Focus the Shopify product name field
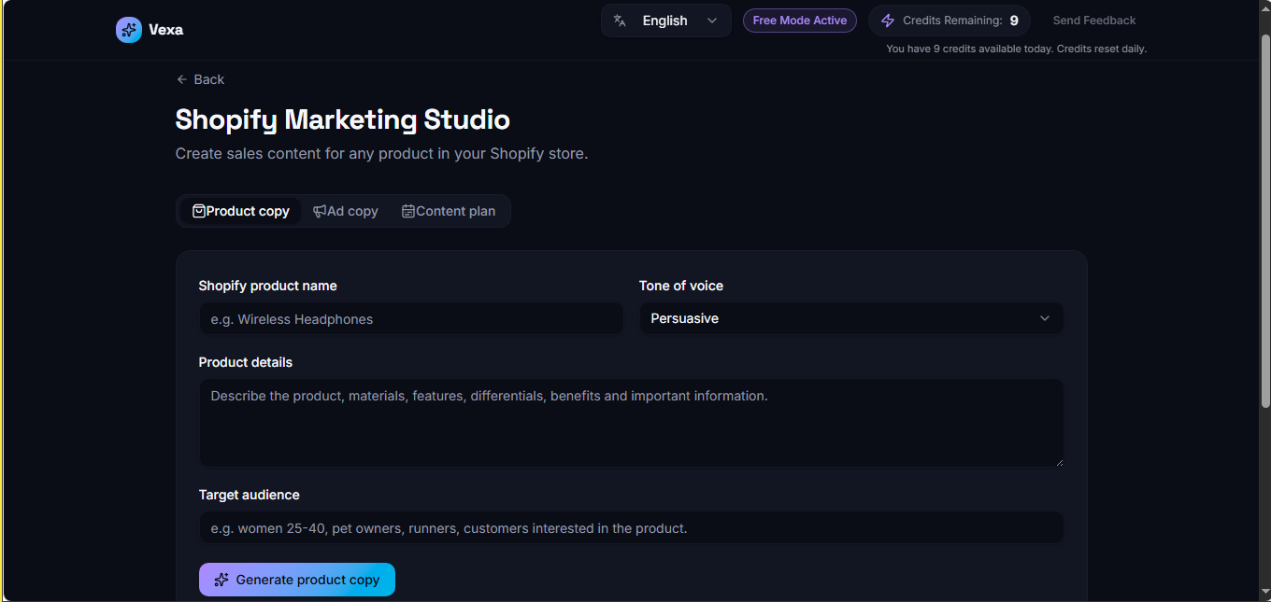 411,318
